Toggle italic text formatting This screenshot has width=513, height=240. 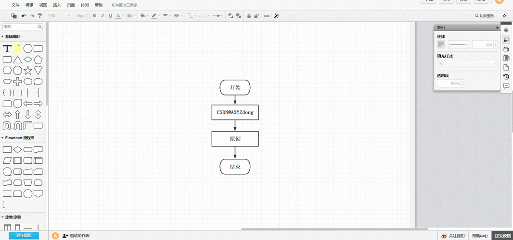[x=103, y=16]
